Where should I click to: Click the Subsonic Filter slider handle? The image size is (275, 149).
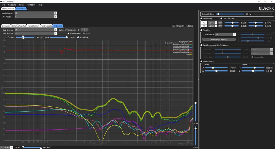(218, 14)
